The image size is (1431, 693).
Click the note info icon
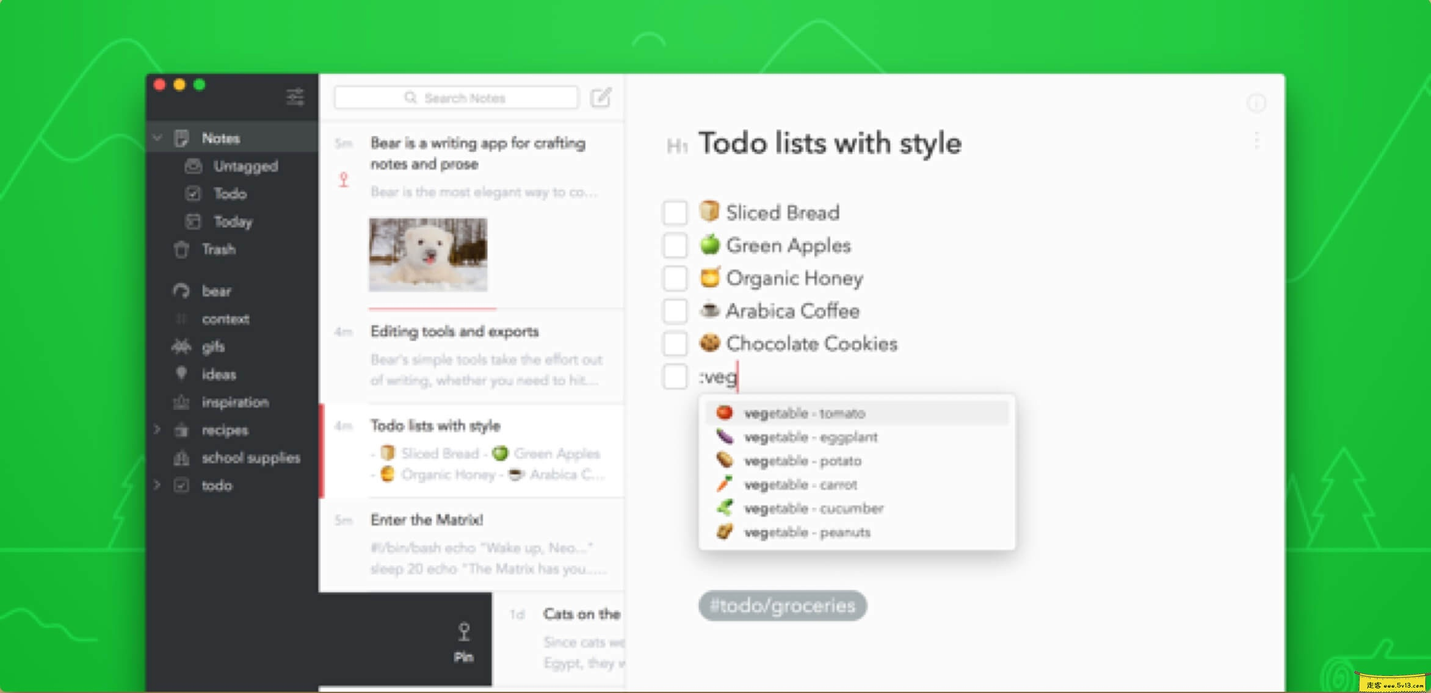tap(1256, 103)
